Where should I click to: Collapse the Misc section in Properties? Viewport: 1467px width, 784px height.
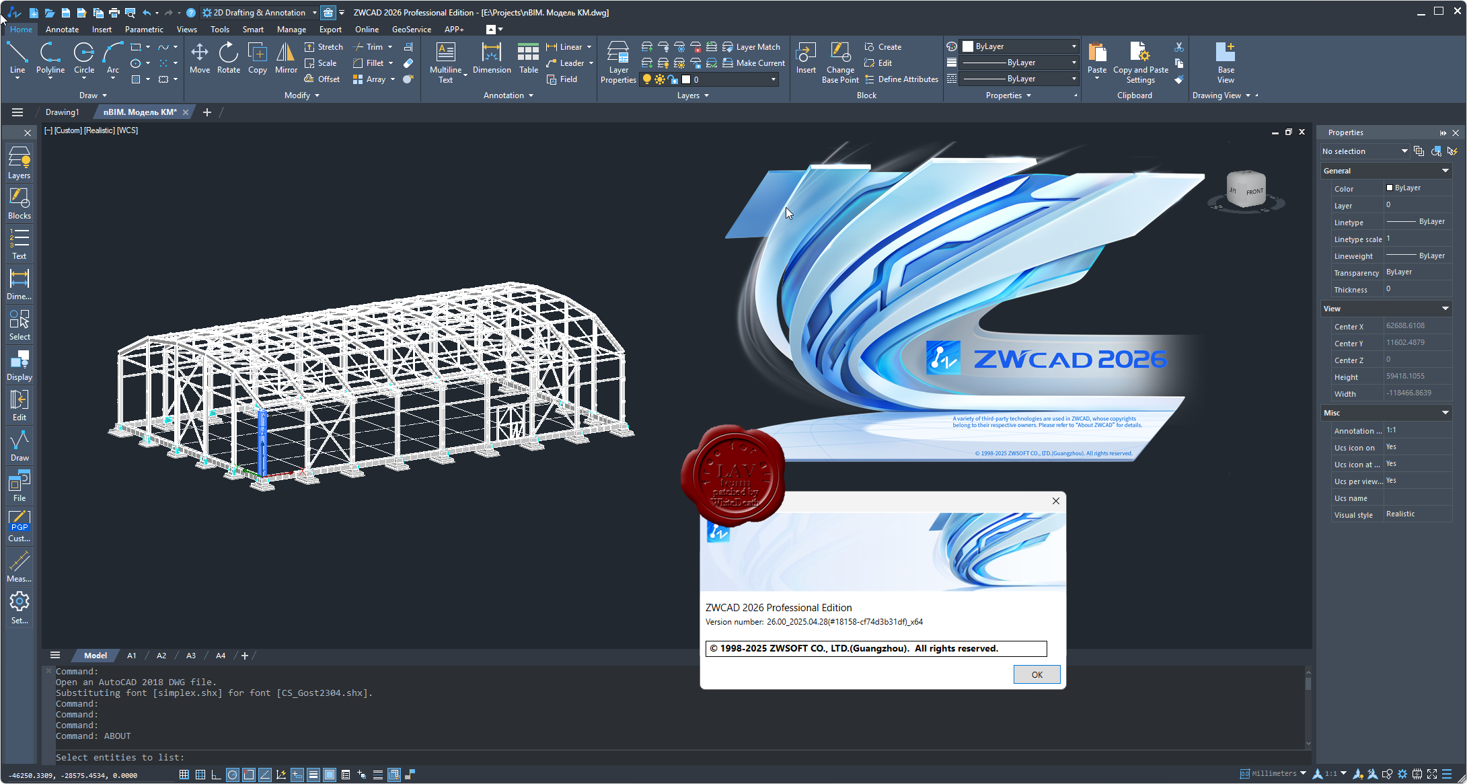pos(1445,413)
